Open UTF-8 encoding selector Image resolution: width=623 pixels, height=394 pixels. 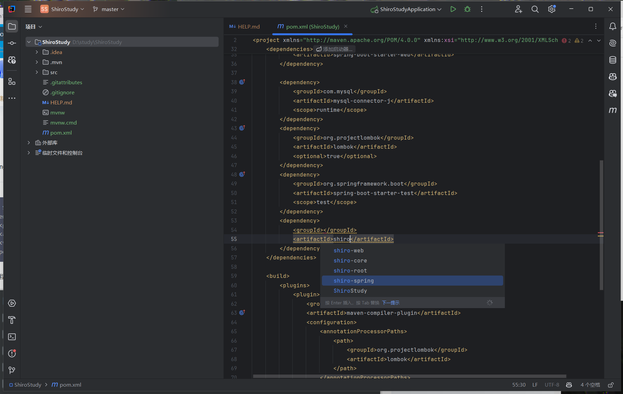pyautogui.click(x=552, y=385)
